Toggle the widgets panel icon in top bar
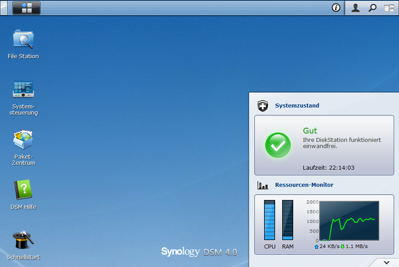This screenshot has height=267, width=399. (x=389, y=8)
